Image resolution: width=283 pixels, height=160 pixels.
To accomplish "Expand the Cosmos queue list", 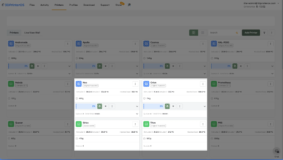I will coord(205,74).
